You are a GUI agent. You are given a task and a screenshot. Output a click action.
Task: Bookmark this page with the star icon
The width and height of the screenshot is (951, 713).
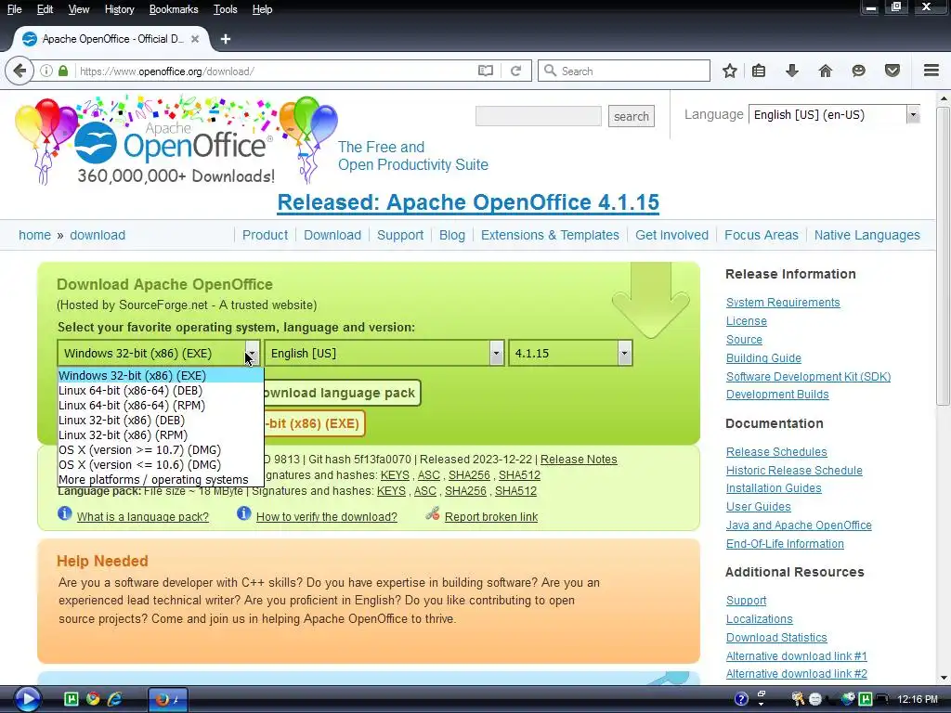(730, 71)
